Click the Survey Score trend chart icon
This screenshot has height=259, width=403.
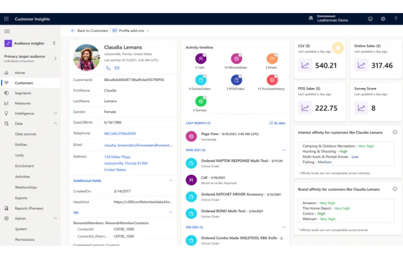(x=361, y=108)
